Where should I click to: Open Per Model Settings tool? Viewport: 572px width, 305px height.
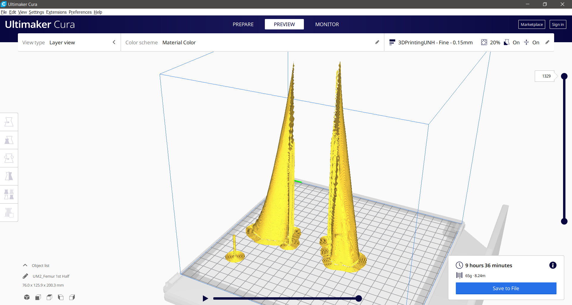click(9, 194)
